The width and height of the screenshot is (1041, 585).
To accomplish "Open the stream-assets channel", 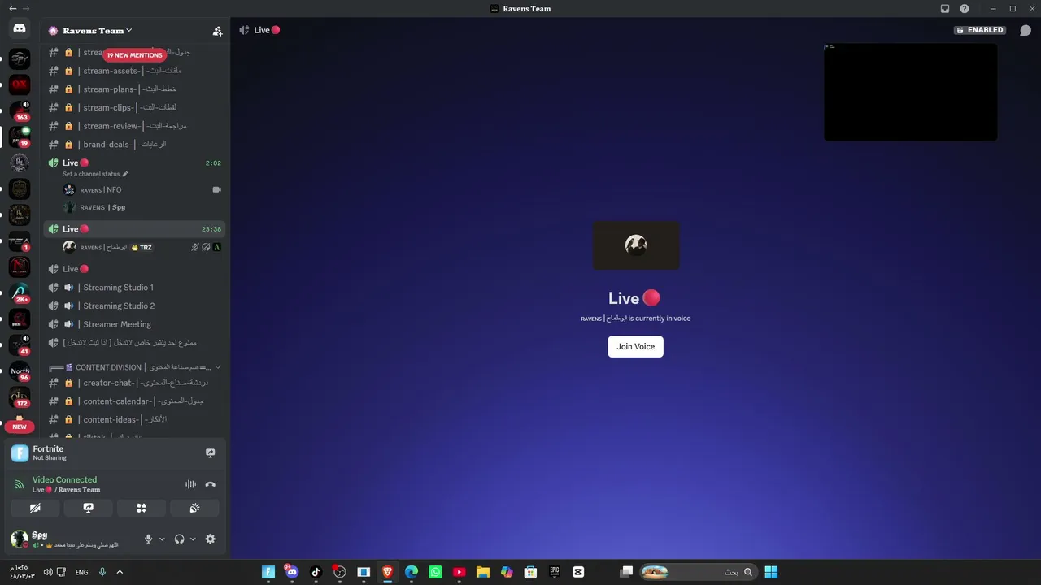I will [133, 71].
